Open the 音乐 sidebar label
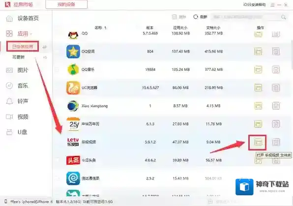The width and height of the screenshot is (293, 206). tap(23, 86)
